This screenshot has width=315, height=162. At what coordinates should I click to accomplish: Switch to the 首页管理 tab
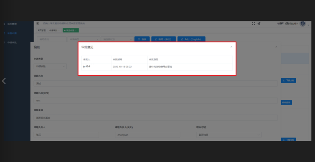[42, 30]
